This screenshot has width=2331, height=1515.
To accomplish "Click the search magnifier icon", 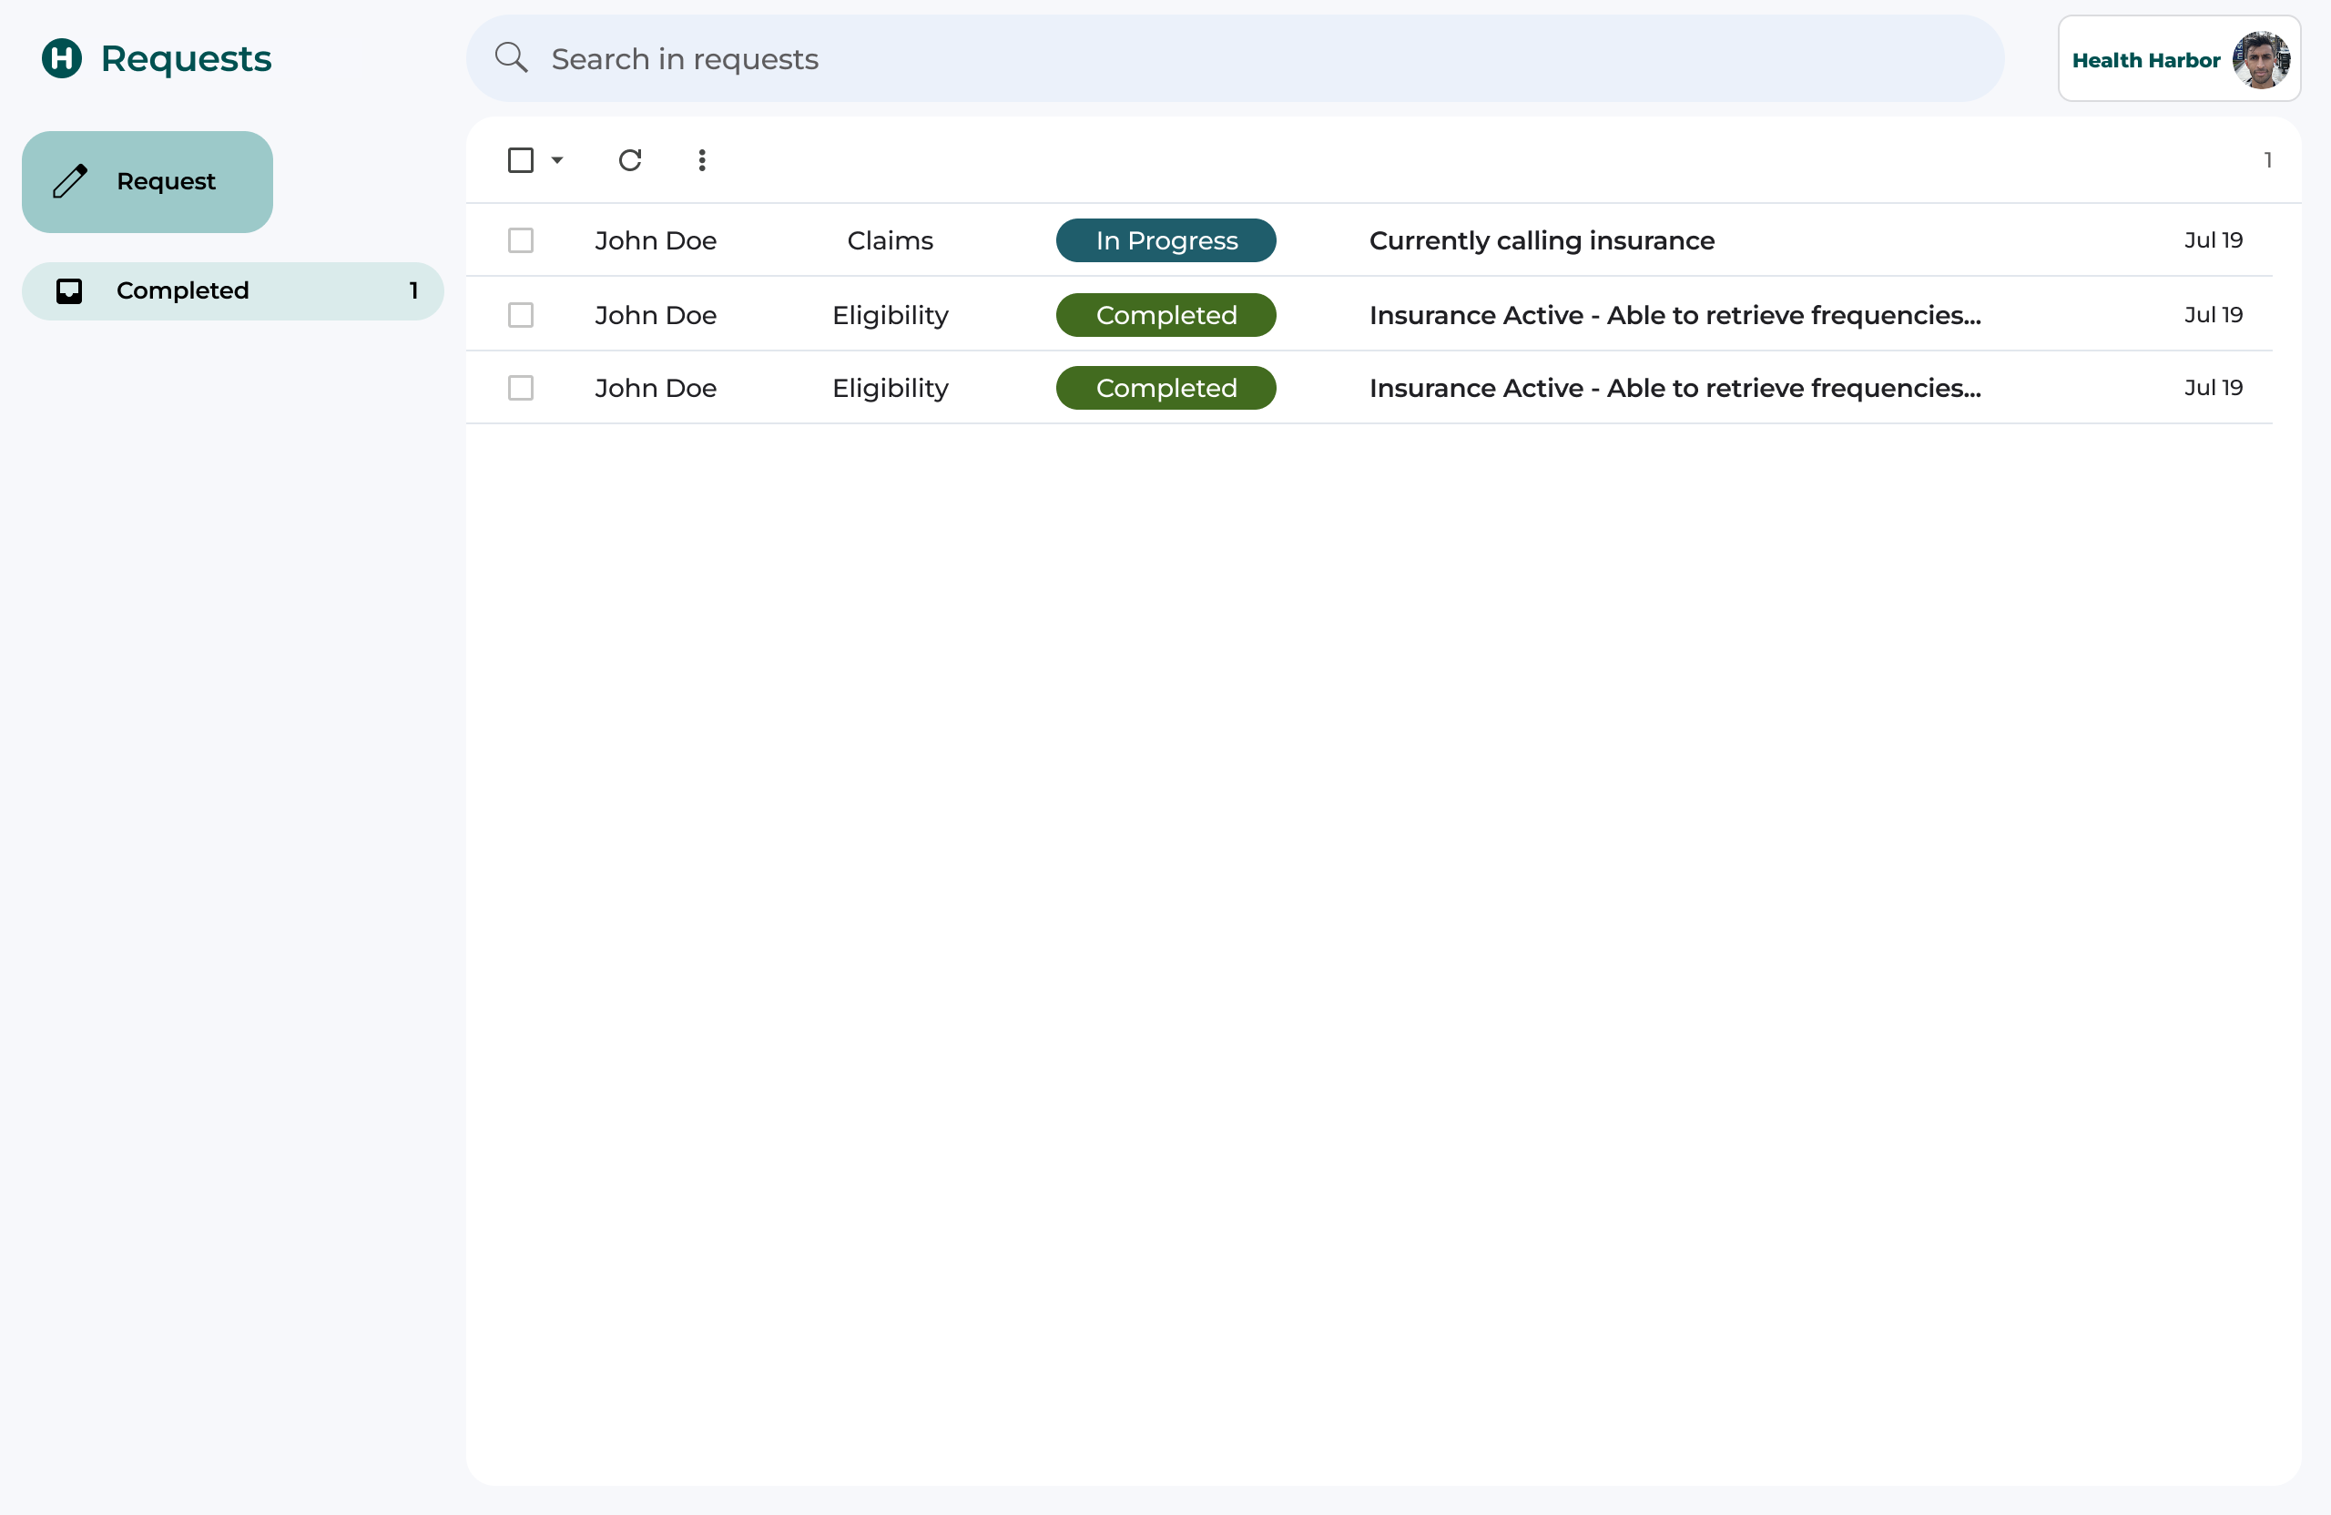I will pyautogui.click(x=511, y=59).
